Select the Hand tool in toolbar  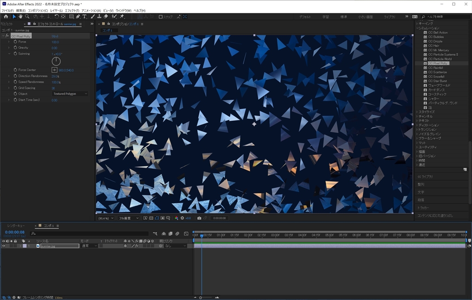(20, 17)
